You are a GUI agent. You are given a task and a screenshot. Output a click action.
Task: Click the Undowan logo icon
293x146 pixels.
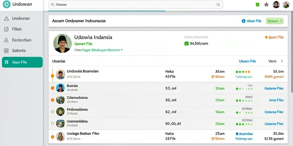pyautogui.click(x=7, y=4)
